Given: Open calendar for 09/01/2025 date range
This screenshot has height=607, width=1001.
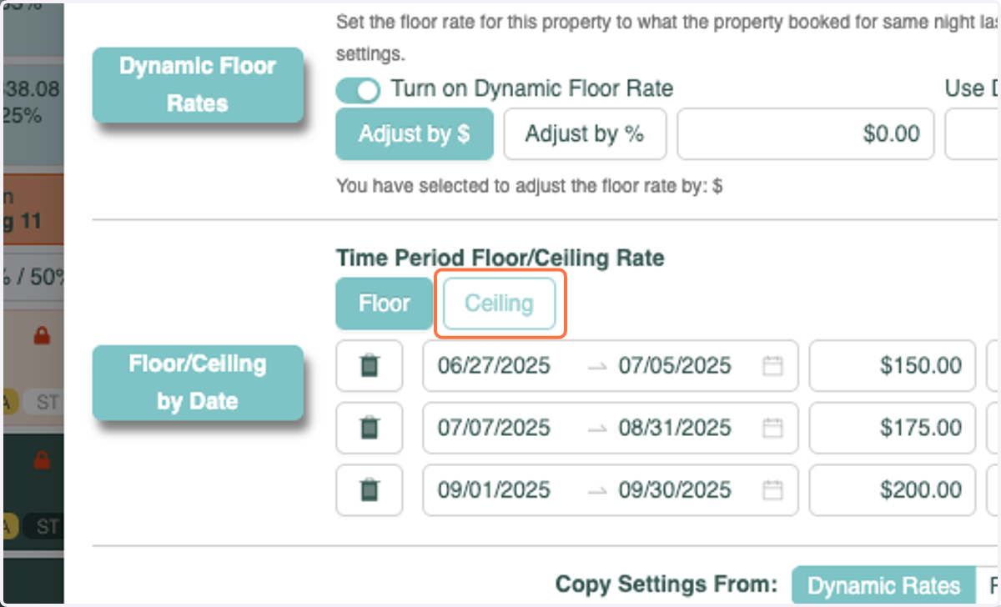Looking at the screenshot, I should point(772,490).
